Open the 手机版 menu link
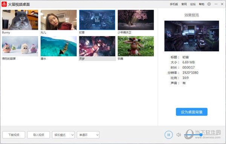This screenshot has width=226, height=144. click(174, 4)
